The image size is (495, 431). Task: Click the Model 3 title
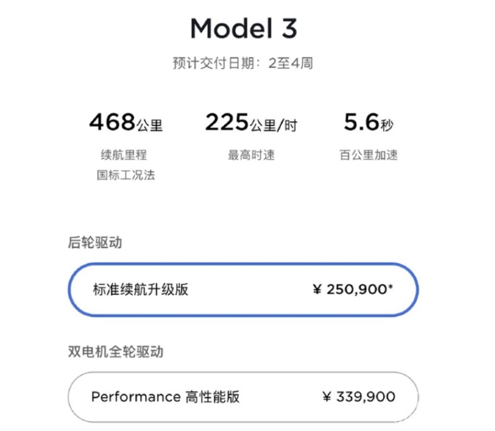click(x=244, y=28)
